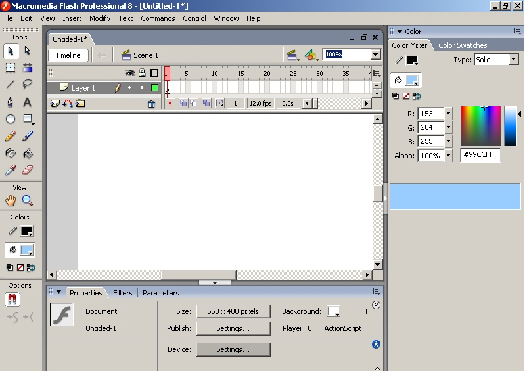Click the Publish Settings button
The image size is (525, 371).
233,328
